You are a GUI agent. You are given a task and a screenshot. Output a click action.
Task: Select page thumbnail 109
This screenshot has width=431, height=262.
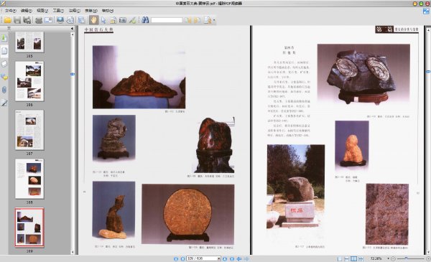pos(29,228)
